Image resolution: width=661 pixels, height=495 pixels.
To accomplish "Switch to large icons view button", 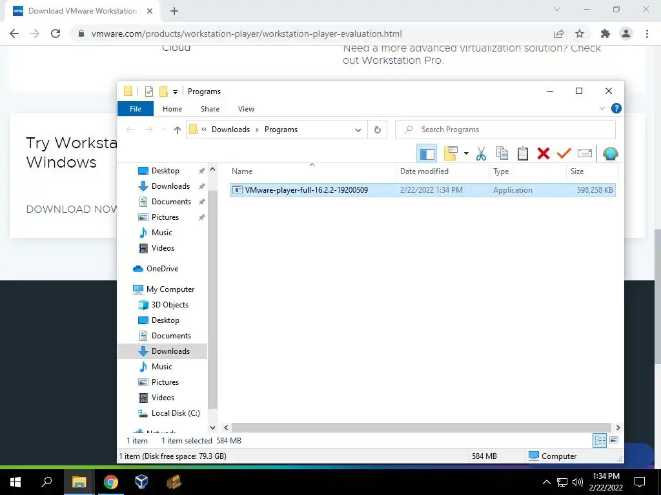I will pyautogui.click(x=614, y=440).
